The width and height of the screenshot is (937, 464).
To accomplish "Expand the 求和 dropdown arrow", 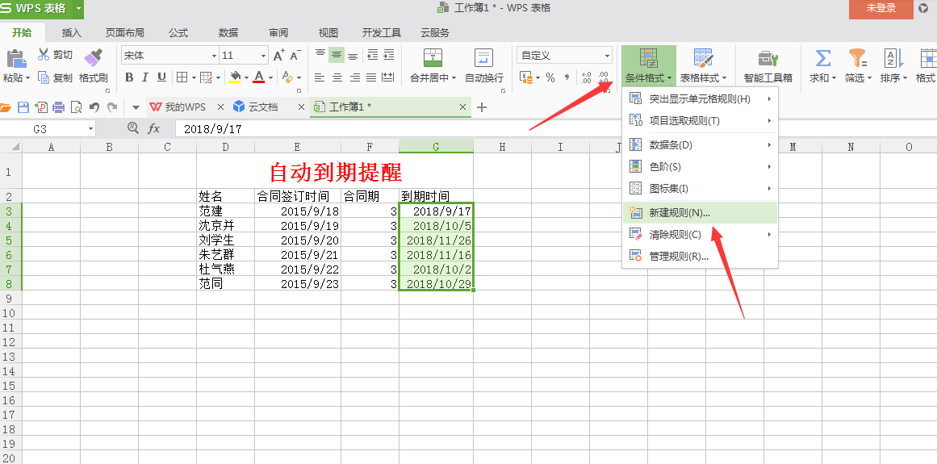I will tap(833, 78).
